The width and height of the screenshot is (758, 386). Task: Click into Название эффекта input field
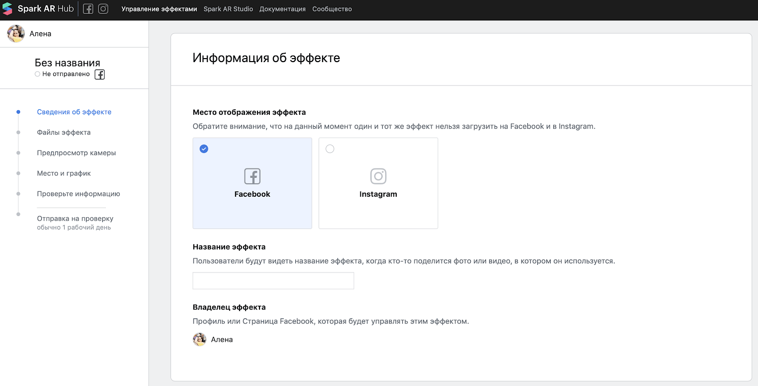(273, 281)
